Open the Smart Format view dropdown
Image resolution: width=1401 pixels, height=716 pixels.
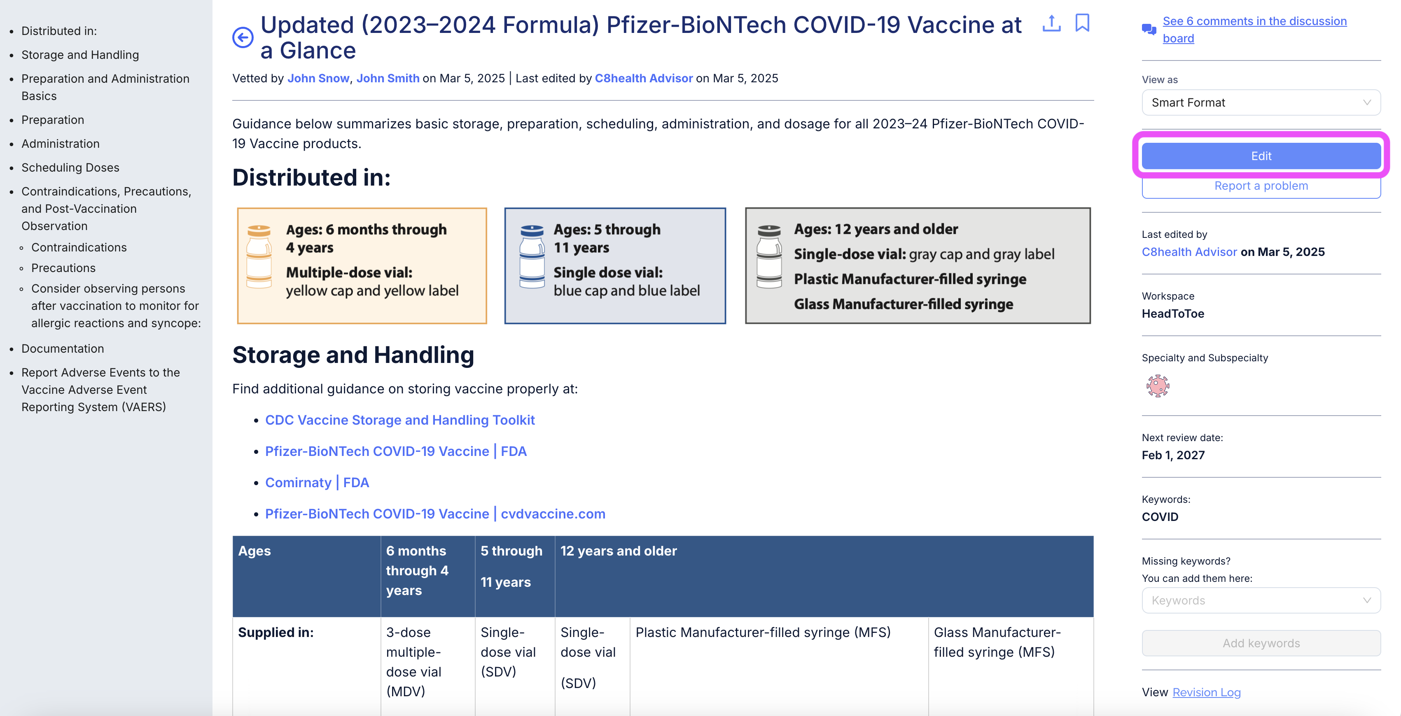pyautogui.click(x=1261, y=103)
